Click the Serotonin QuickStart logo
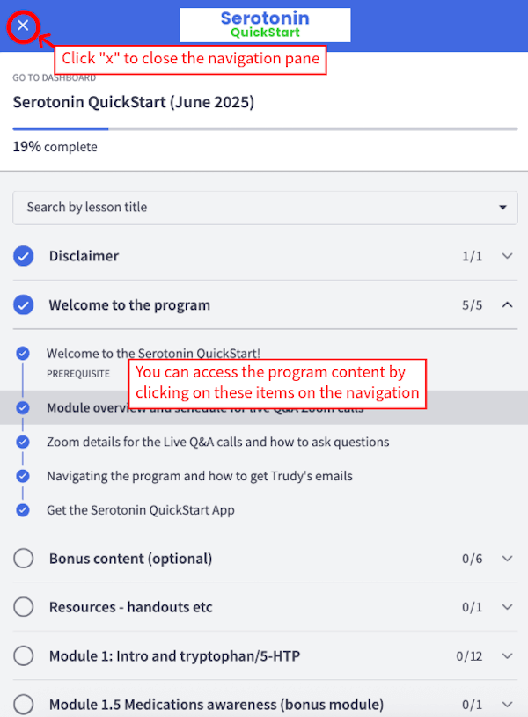This screenshot has height=717, width=528. (265, 25)
